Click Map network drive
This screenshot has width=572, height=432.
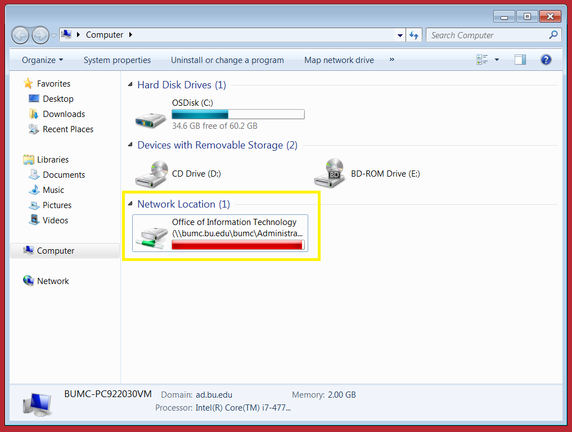point(339,60)
